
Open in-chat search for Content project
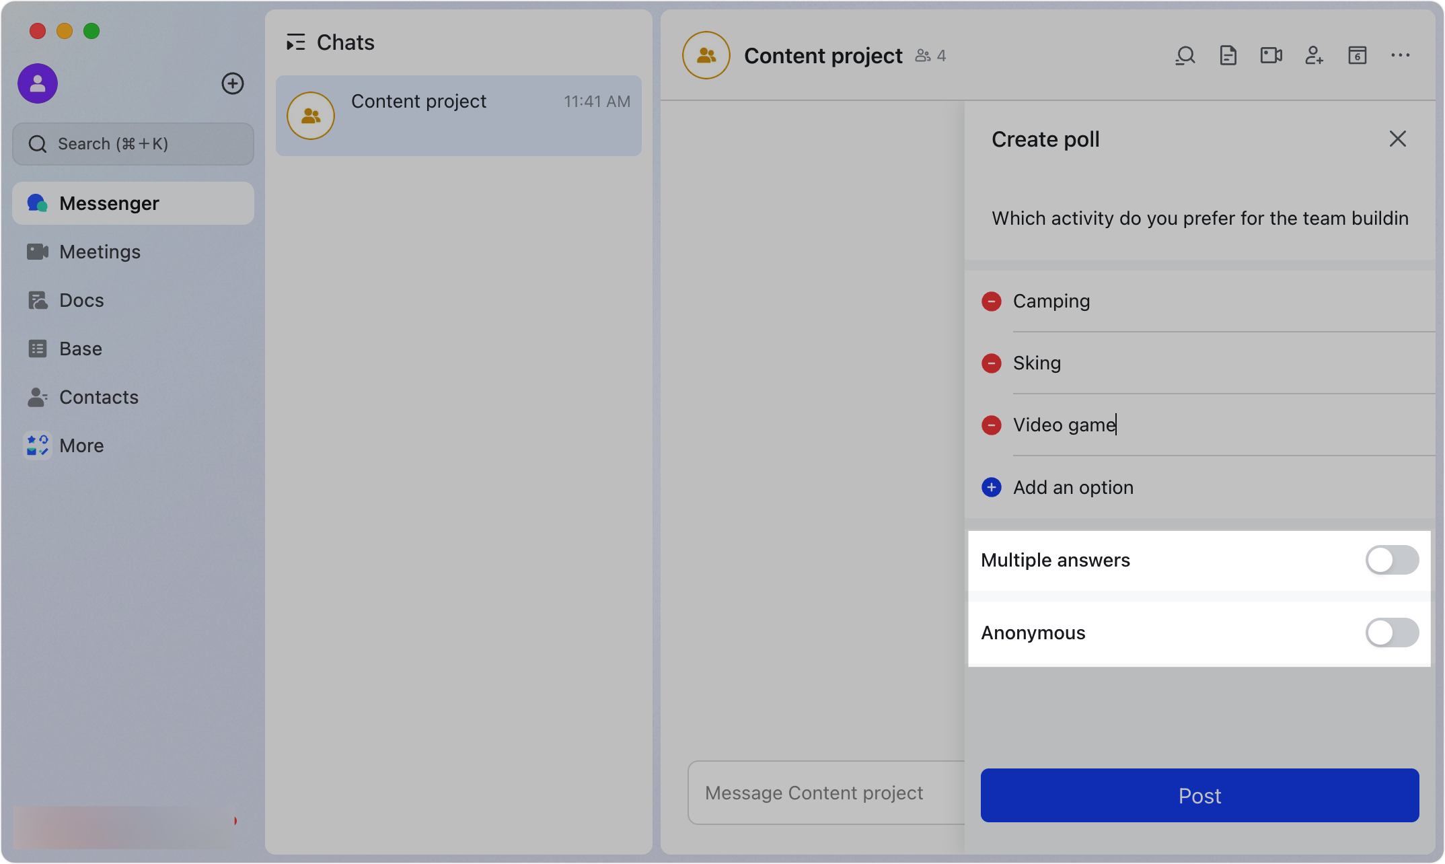(1185, 55)
